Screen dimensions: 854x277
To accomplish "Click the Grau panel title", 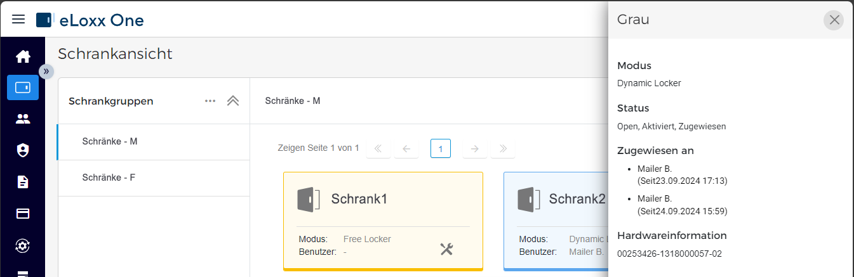I will click(633, 20).
